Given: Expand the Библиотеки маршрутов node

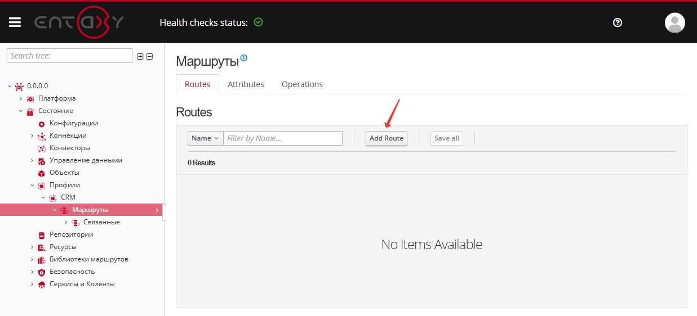Looking at the screenshot, I should 32,259.
